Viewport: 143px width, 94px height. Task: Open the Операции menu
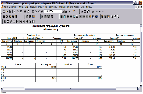point(33,7)
